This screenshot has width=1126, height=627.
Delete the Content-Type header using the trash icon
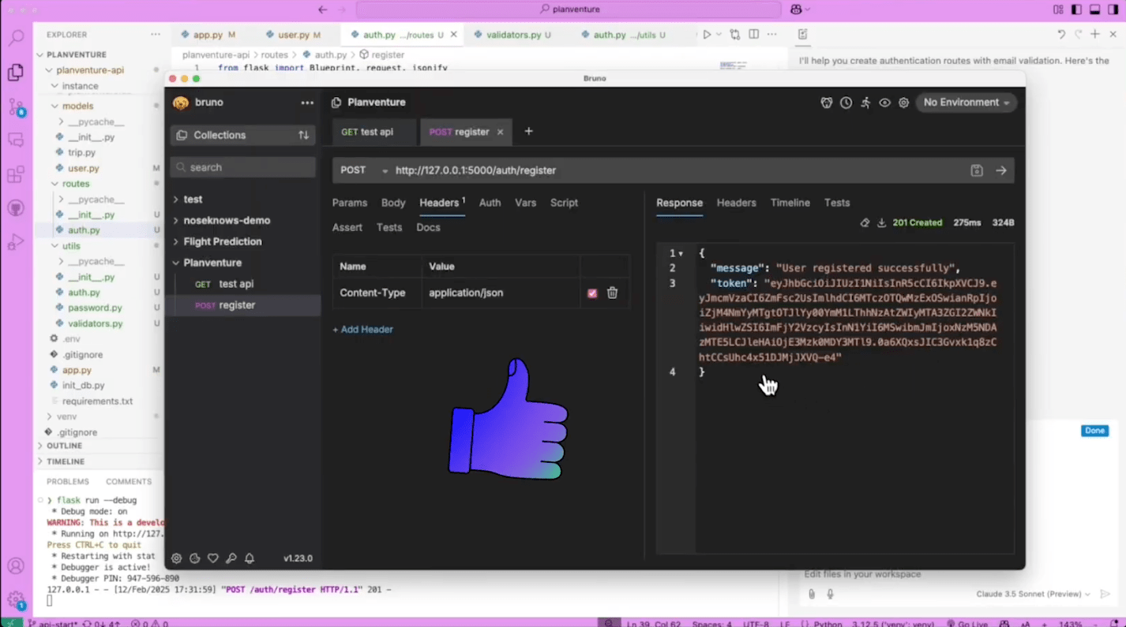612,293
